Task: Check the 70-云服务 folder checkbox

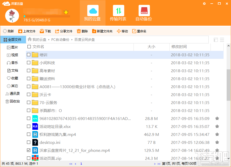Action: click(x=28, y=103)
